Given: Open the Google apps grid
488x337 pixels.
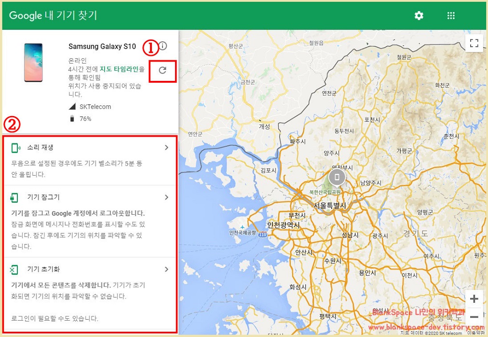Looking at the screenshot, I should (451, 15).
